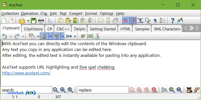Expand dropdown beside pencil numbers button
Image resolution: width=201 pixels, height=100 pixels.
coord(63,36)
